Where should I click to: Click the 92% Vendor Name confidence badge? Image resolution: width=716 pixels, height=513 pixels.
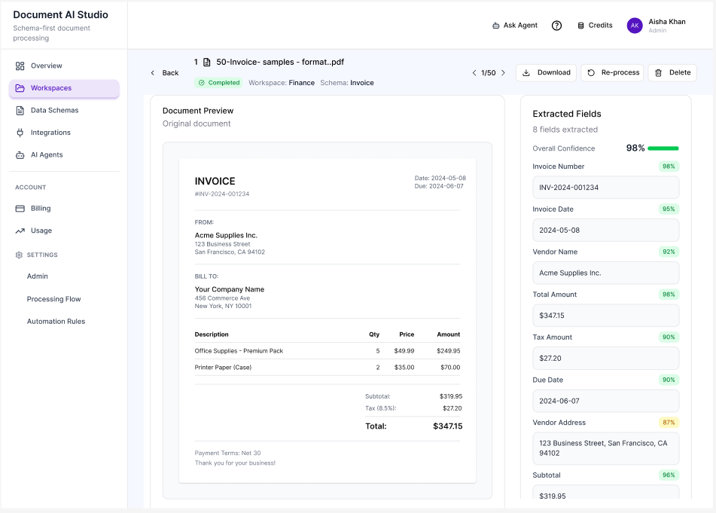669,252
